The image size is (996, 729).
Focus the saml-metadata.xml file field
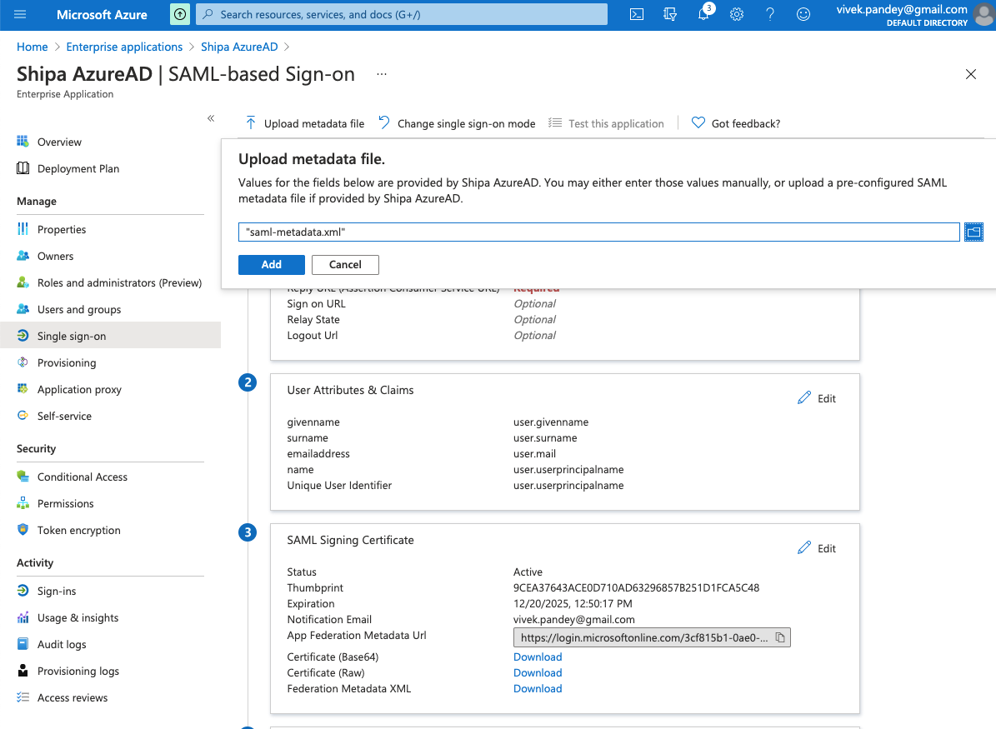pos(598,232)
